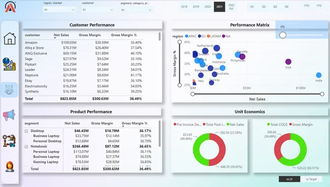Viewport: 330px width, 187px height.
Task: Select the Atliq e Store customer row
Action: (x=83, y=48)
